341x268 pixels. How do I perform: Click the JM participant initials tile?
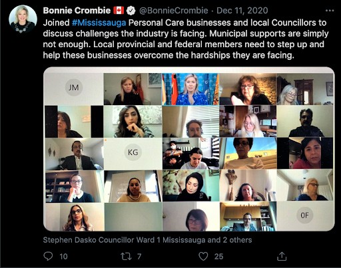(74, 88)
